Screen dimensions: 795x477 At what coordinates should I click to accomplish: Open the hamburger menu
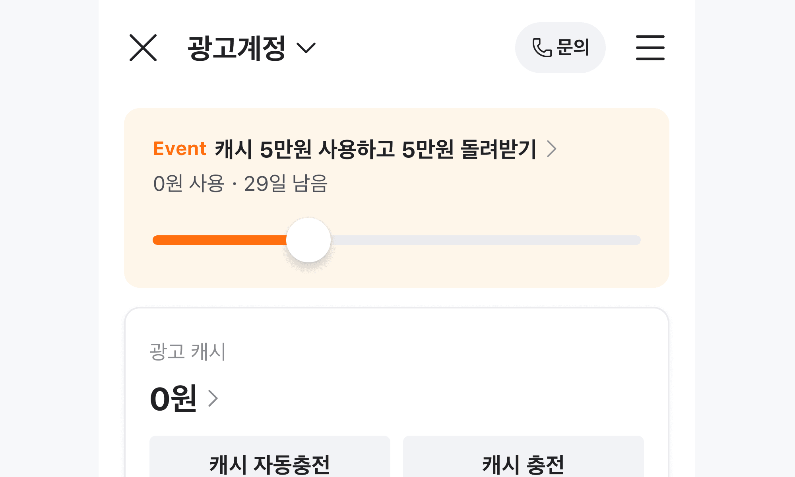pyautogui.click(x=650, y=48)
